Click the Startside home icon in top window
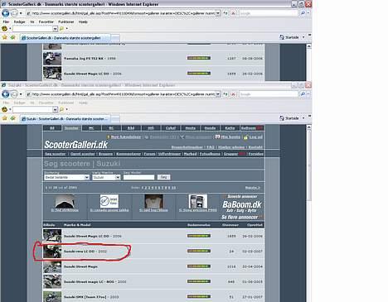 [x=282, y=37]
